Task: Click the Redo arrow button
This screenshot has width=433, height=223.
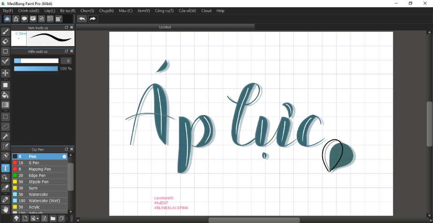Action: point(93,19)
